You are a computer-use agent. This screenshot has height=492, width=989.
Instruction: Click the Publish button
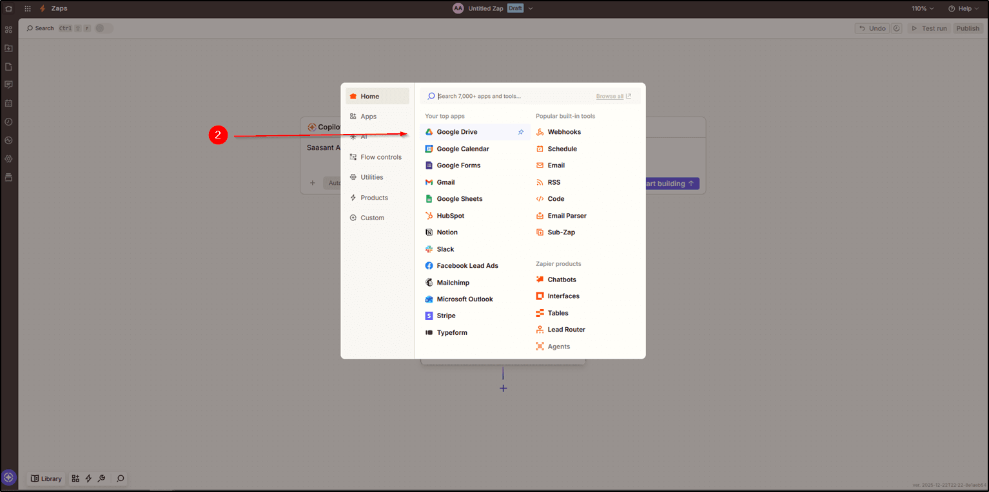(x=967, y=28)
